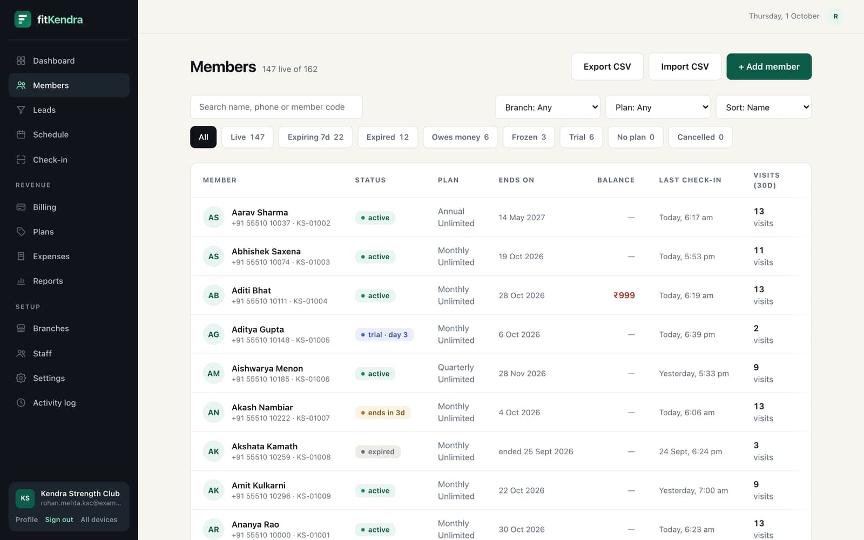The height and width of the screenshot is (540, 864).
Task: Click the KS club avatar badge
Action: point(25,498)
